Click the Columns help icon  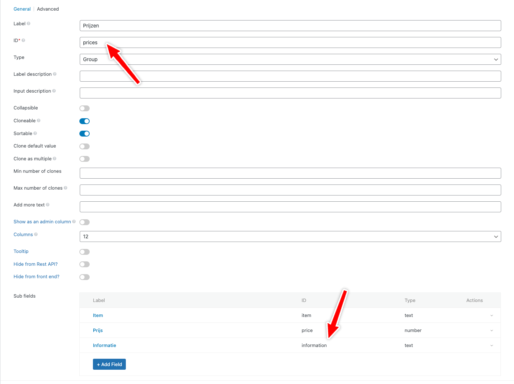click(35, 234)
